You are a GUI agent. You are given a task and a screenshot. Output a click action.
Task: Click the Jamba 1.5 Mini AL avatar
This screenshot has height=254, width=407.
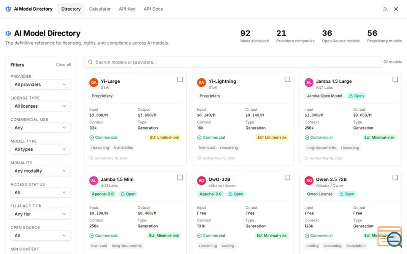coord(94,181)
